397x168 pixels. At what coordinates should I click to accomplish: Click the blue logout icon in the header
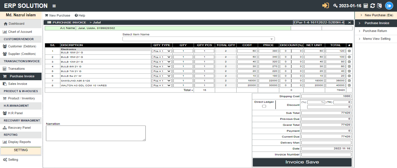click(389, 6)
